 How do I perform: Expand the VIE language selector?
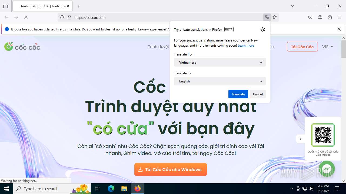pos(328,47)
